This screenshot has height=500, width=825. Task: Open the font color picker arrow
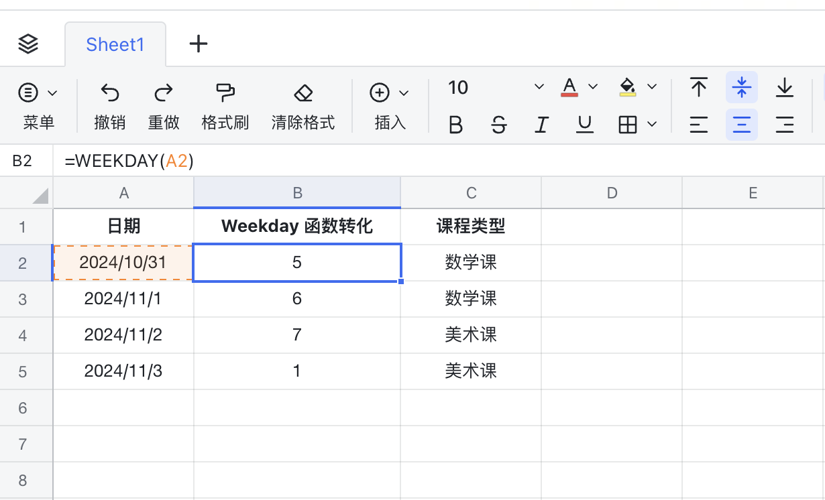(x=593, y=87)
